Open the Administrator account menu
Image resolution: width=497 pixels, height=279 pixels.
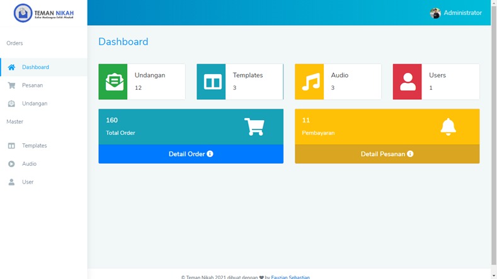click(462, 13)
